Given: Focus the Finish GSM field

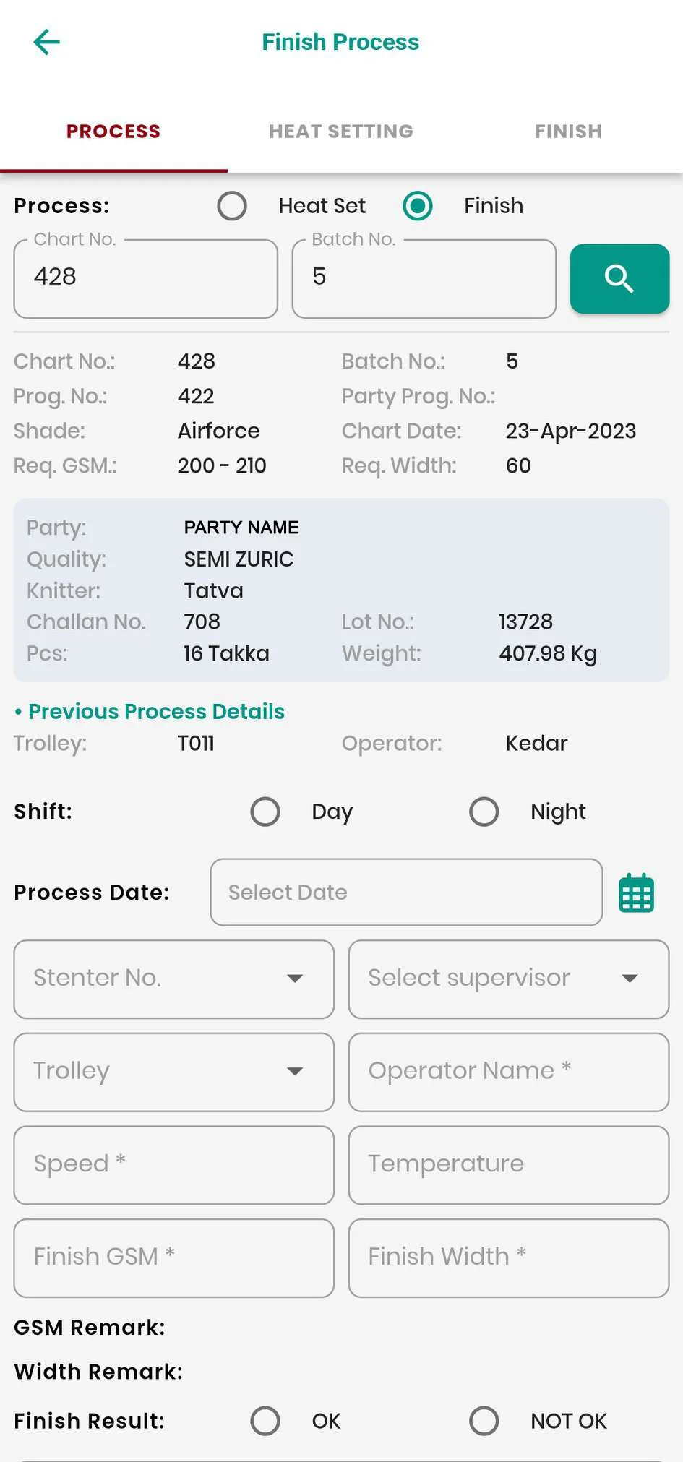Looking at the screenshot, I should pos(173,1257).
